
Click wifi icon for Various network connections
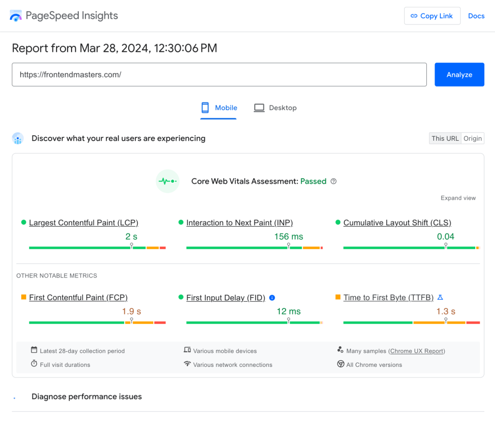coord(187,364)
